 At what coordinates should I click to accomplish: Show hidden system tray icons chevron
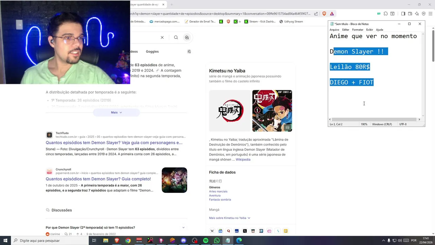(x=384, y=241)
